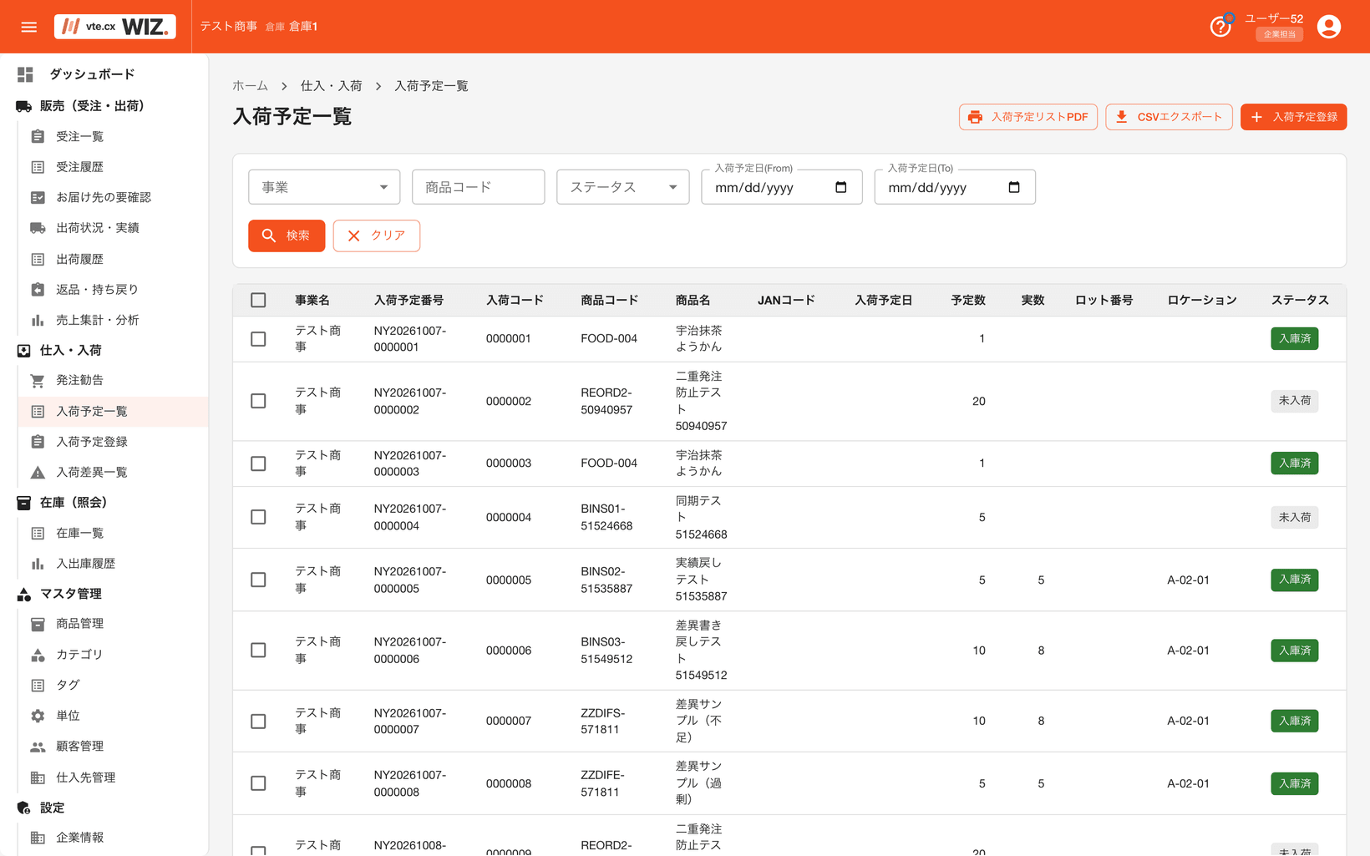1370x856 pixels.
Task: Click the 発注勧告 shopping cart icon
Action: (x=38, y=381)
